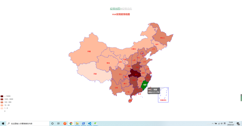The width and height of the screenshot is (242, 126).
Task: Select Gansu (甘肃) province on map
Action: (120, 62)
